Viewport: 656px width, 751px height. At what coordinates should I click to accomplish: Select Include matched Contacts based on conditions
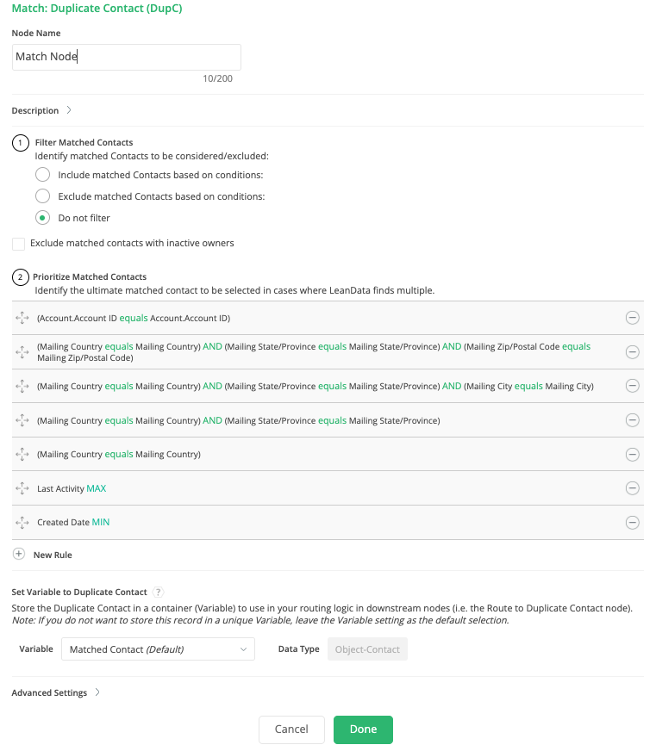[42, 174]
